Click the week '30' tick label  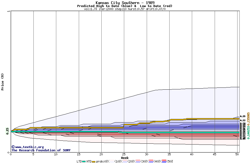click(x=146, y=154)
